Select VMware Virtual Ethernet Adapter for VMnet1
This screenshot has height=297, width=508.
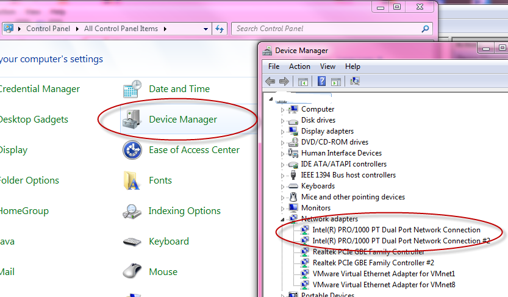[x=384, y=274]
